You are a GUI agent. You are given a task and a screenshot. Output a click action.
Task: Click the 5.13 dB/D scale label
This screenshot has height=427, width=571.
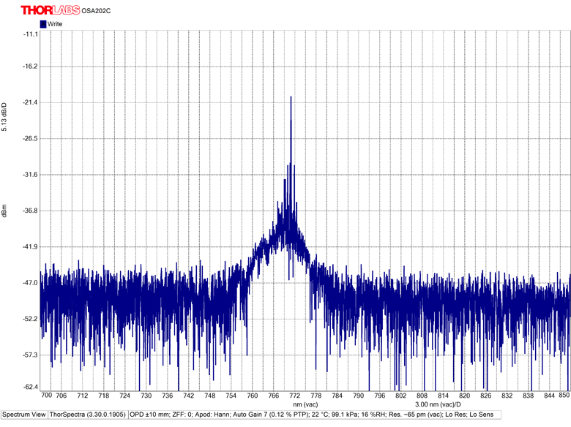(x=4, y=117)
